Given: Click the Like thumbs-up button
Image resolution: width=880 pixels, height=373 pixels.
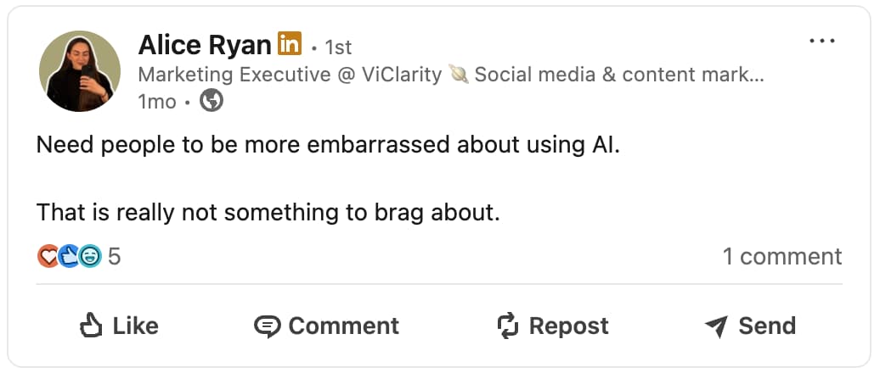Looking at the screenshot, I should pyautogui.click(x=119, y=326).
